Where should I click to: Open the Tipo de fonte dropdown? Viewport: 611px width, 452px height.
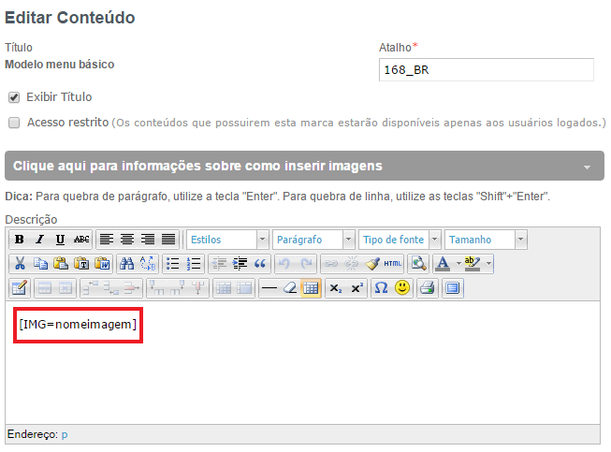(x=400, y=240)
